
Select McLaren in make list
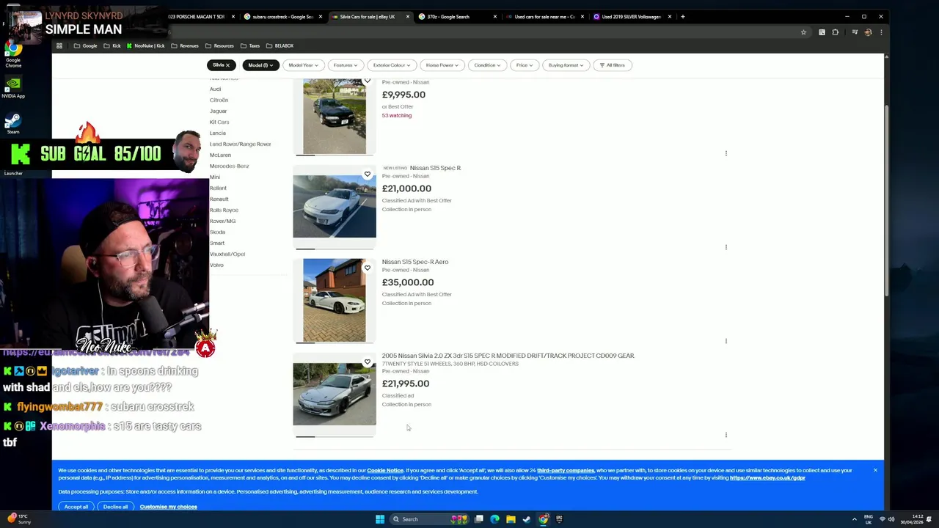[220, 155]
